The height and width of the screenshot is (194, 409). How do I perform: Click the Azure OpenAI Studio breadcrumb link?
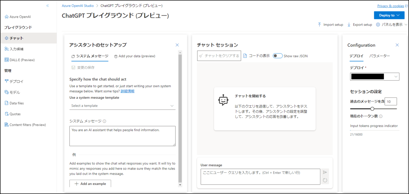(x=78, y=6)
